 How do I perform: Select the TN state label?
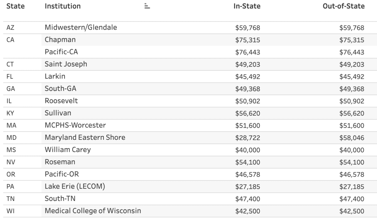click(x=10, y=199)
